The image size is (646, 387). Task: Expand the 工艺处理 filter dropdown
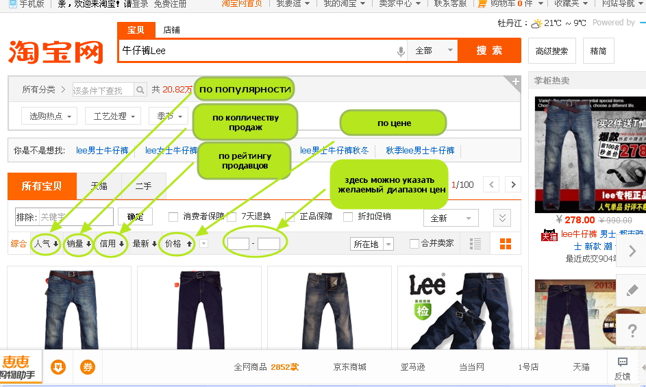[113, 116]
